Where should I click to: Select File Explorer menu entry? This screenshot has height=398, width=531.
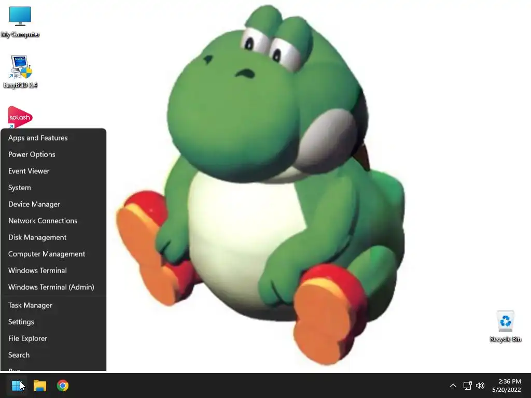pos(53,338)
